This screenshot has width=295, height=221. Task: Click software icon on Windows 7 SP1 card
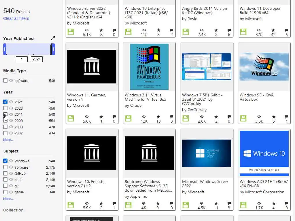click(186, 119)
